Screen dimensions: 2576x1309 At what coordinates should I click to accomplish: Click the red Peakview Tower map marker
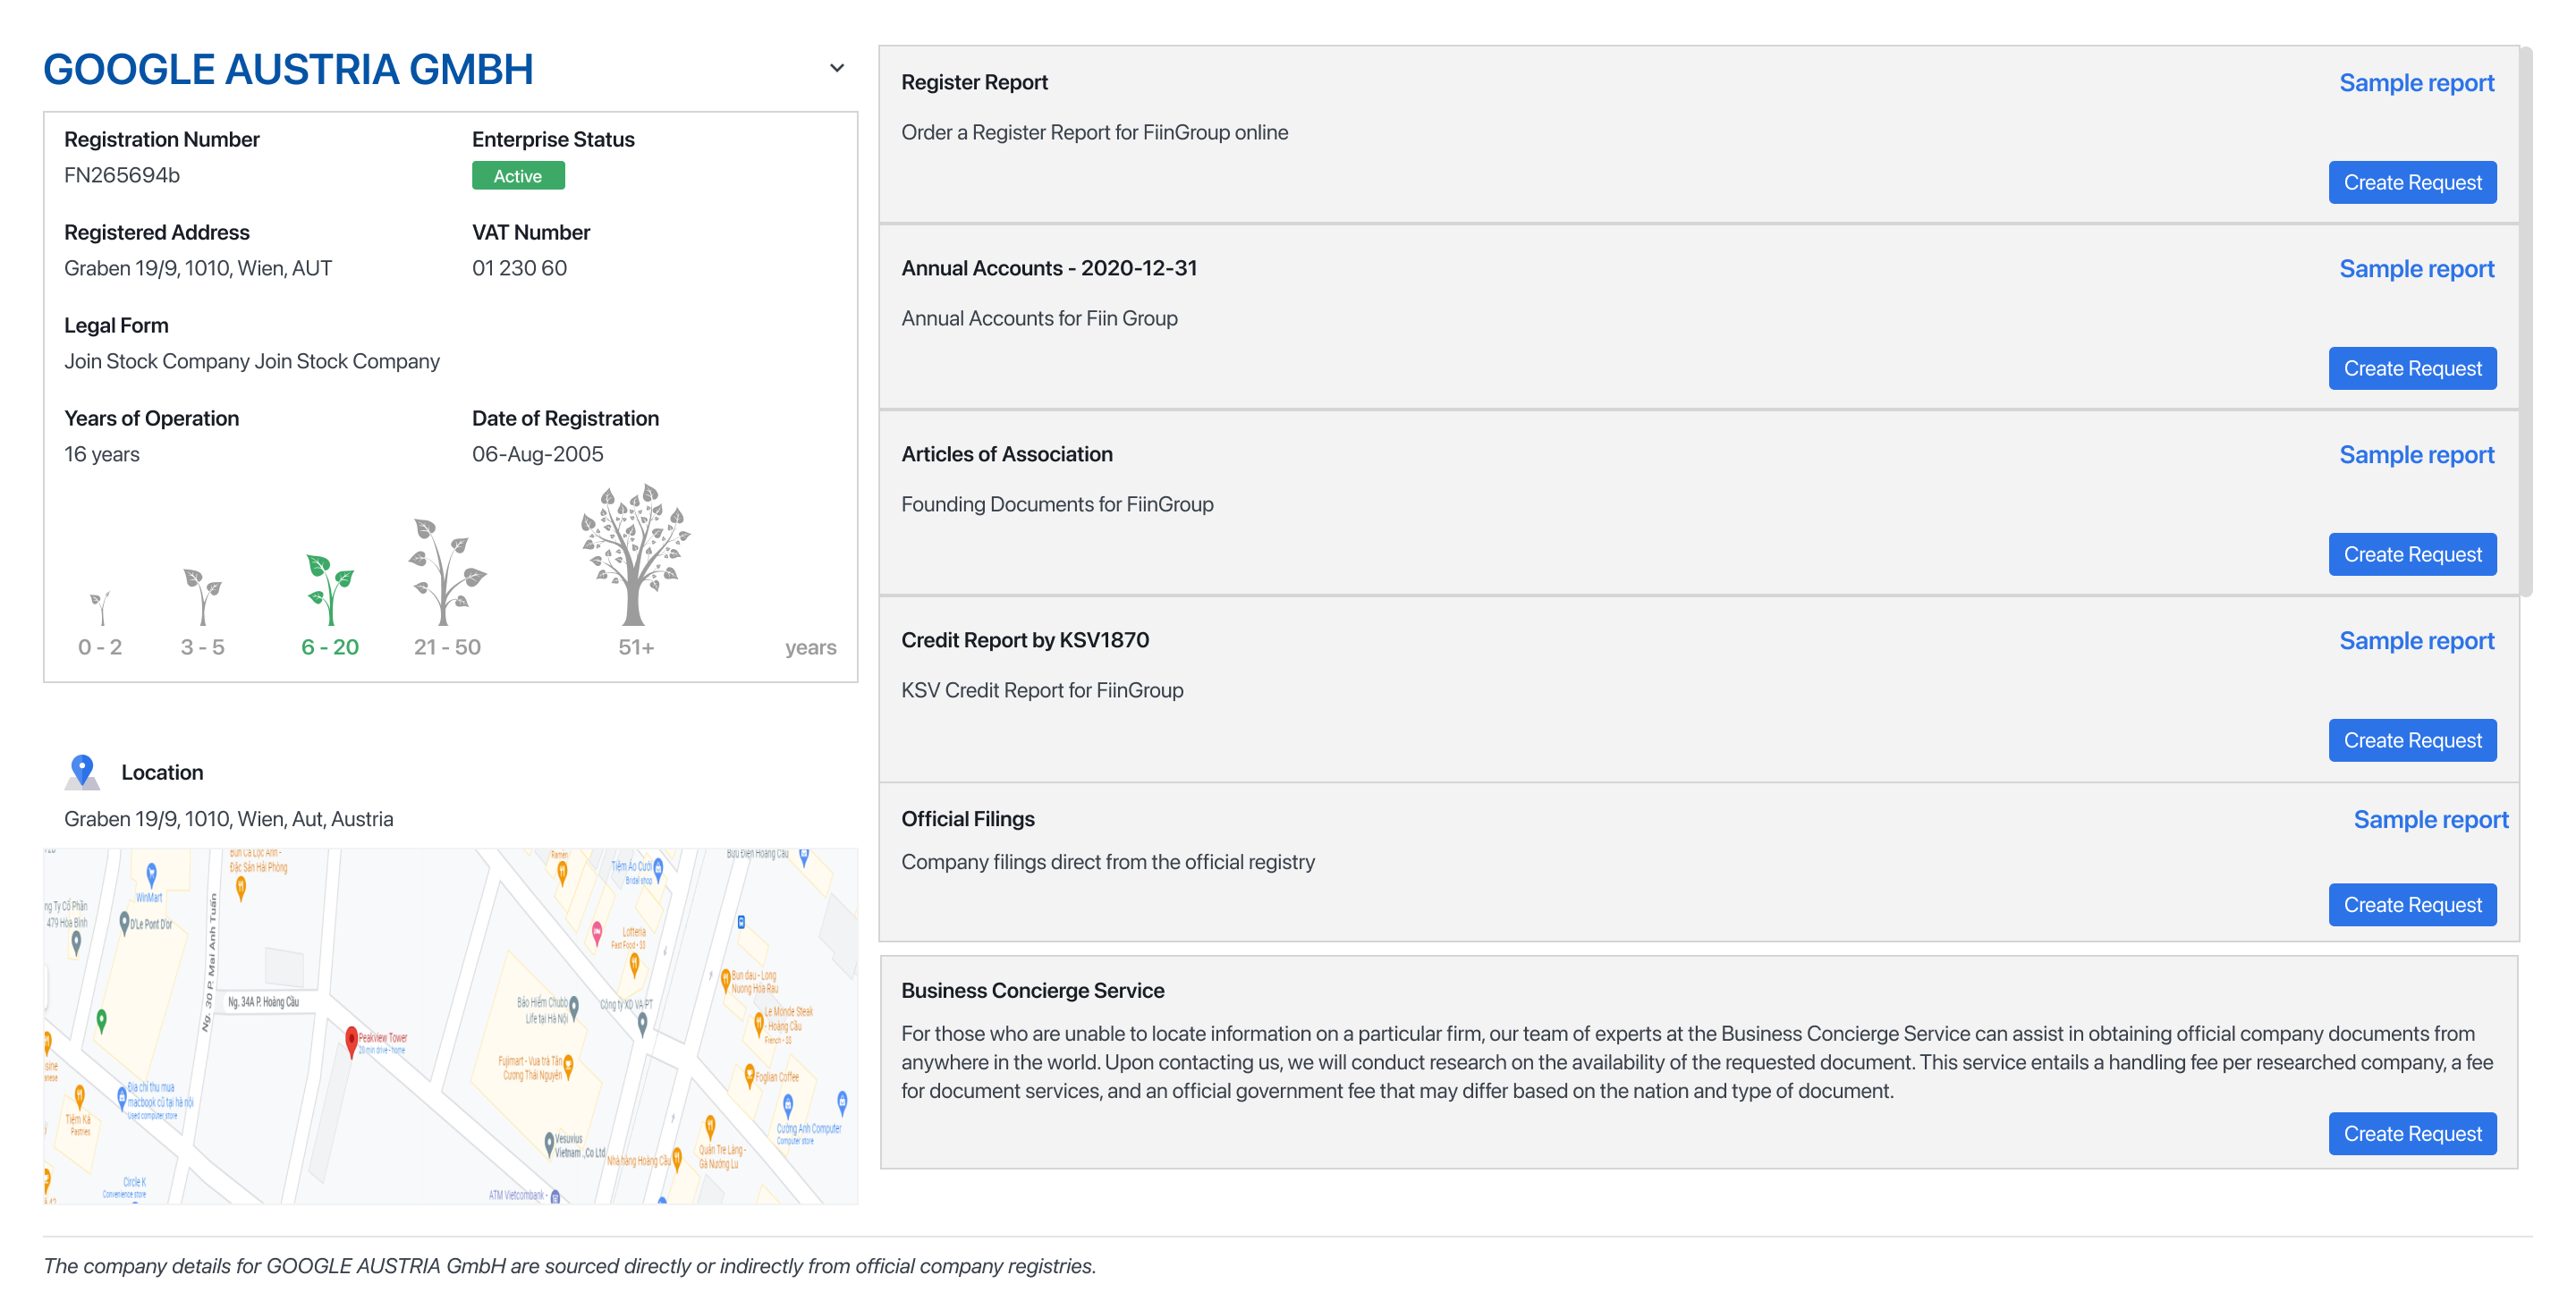pos(352,1039)
